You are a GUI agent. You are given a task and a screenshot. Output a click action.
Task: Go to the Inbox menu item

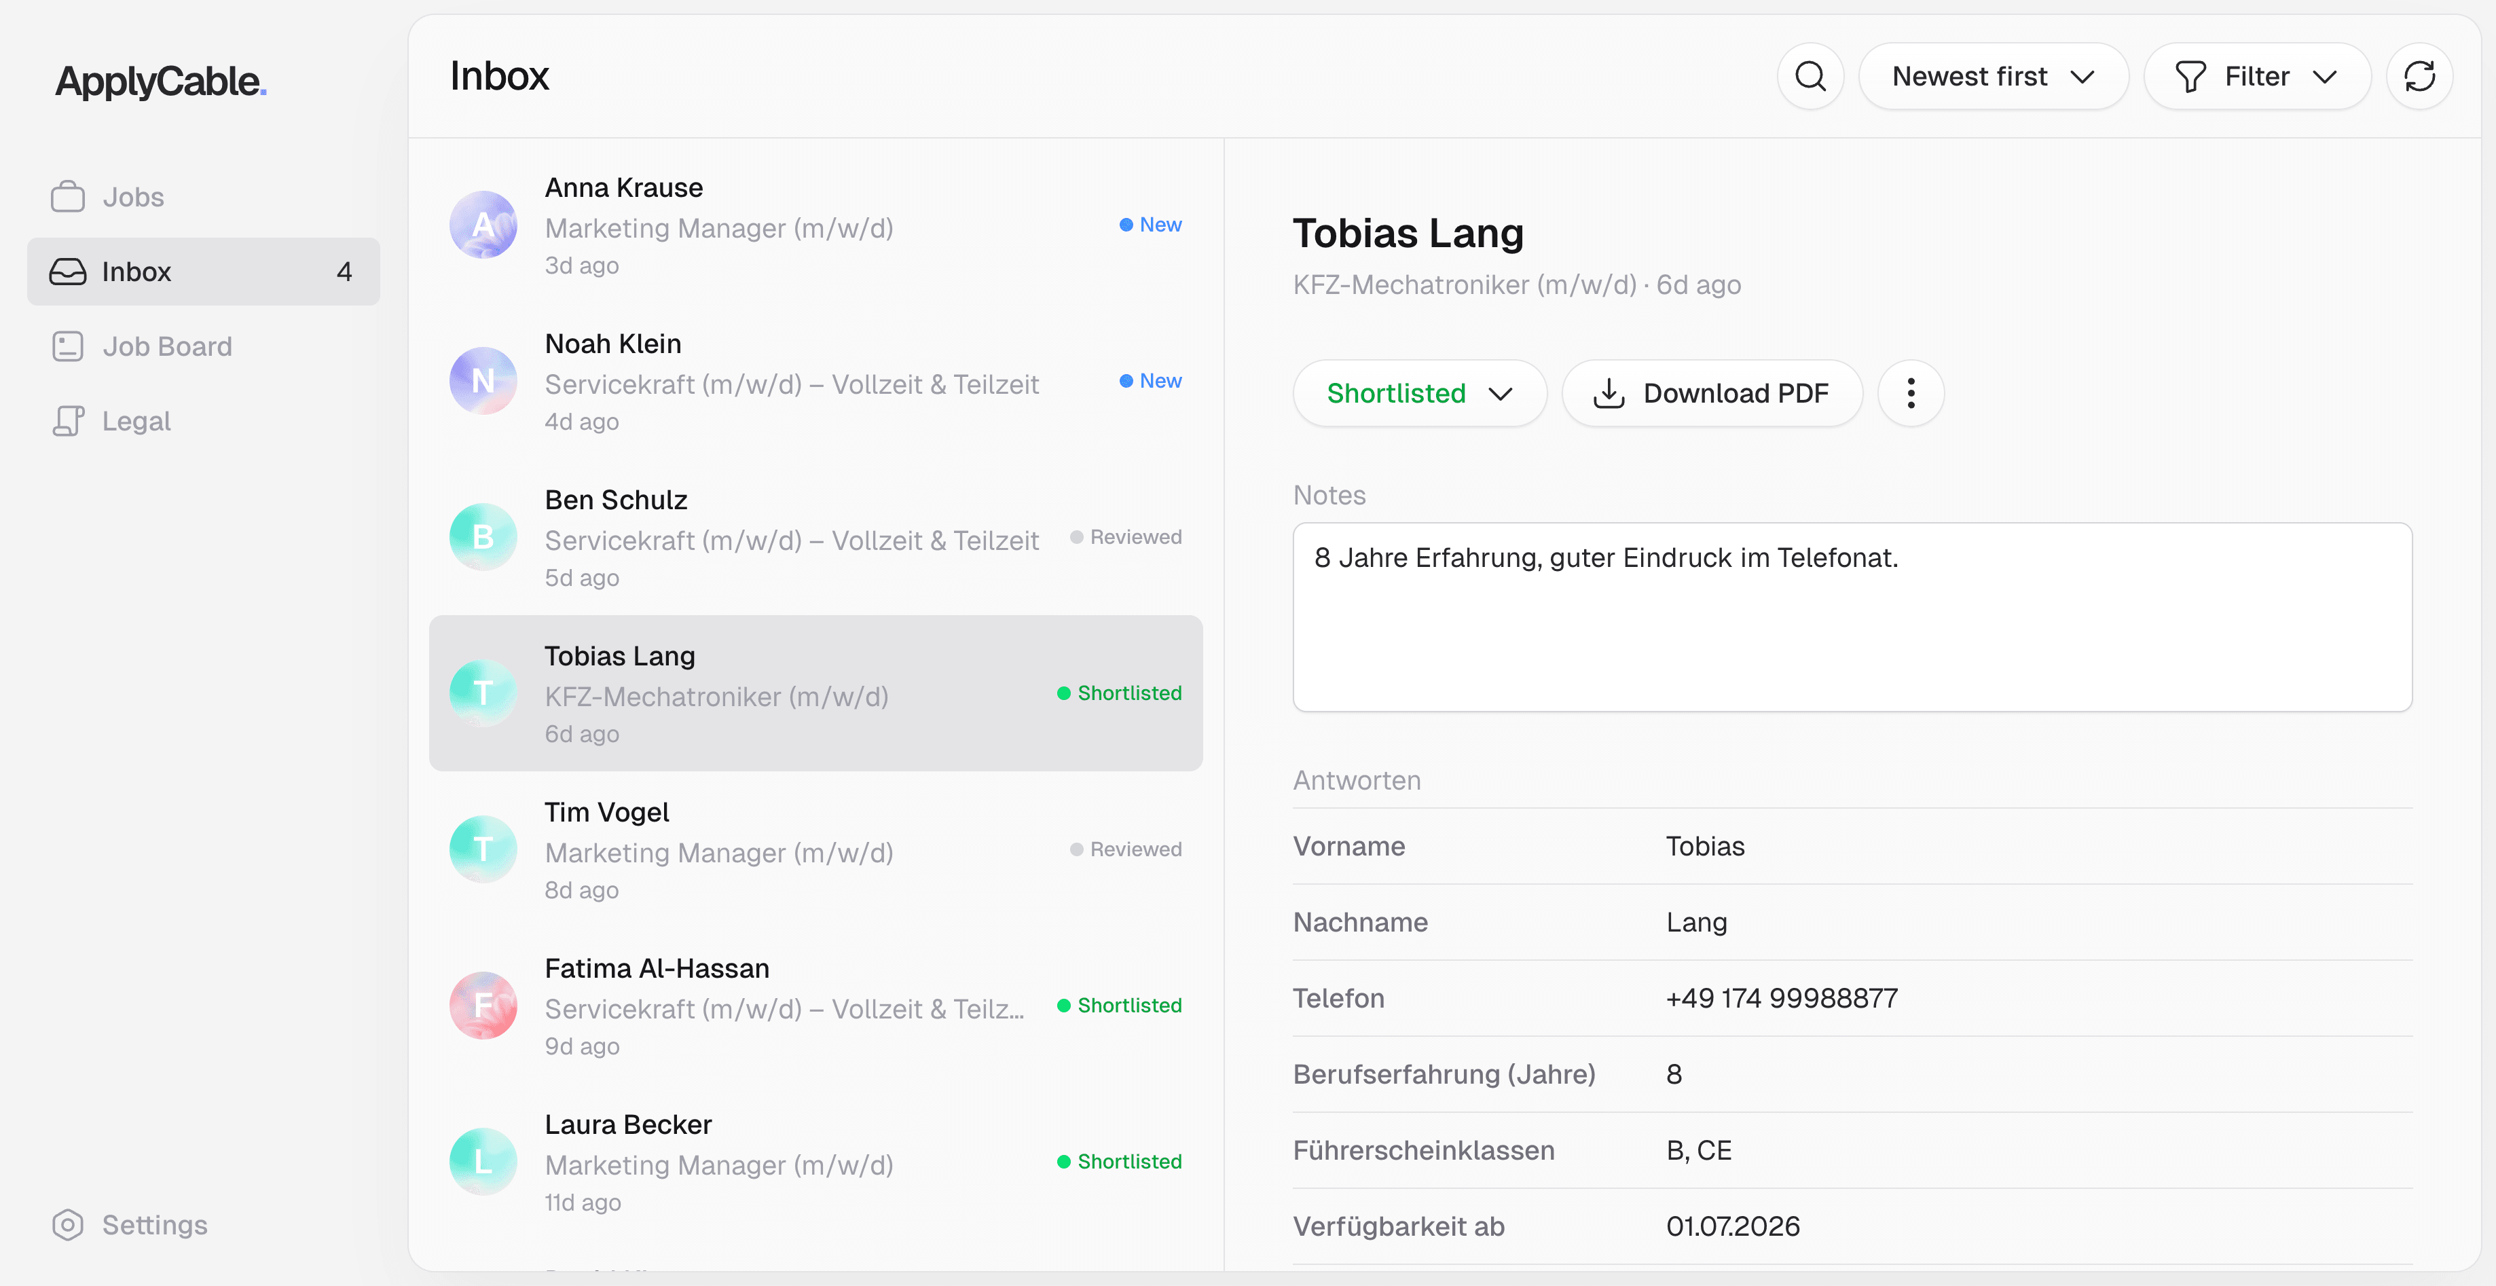coord(204,272)
